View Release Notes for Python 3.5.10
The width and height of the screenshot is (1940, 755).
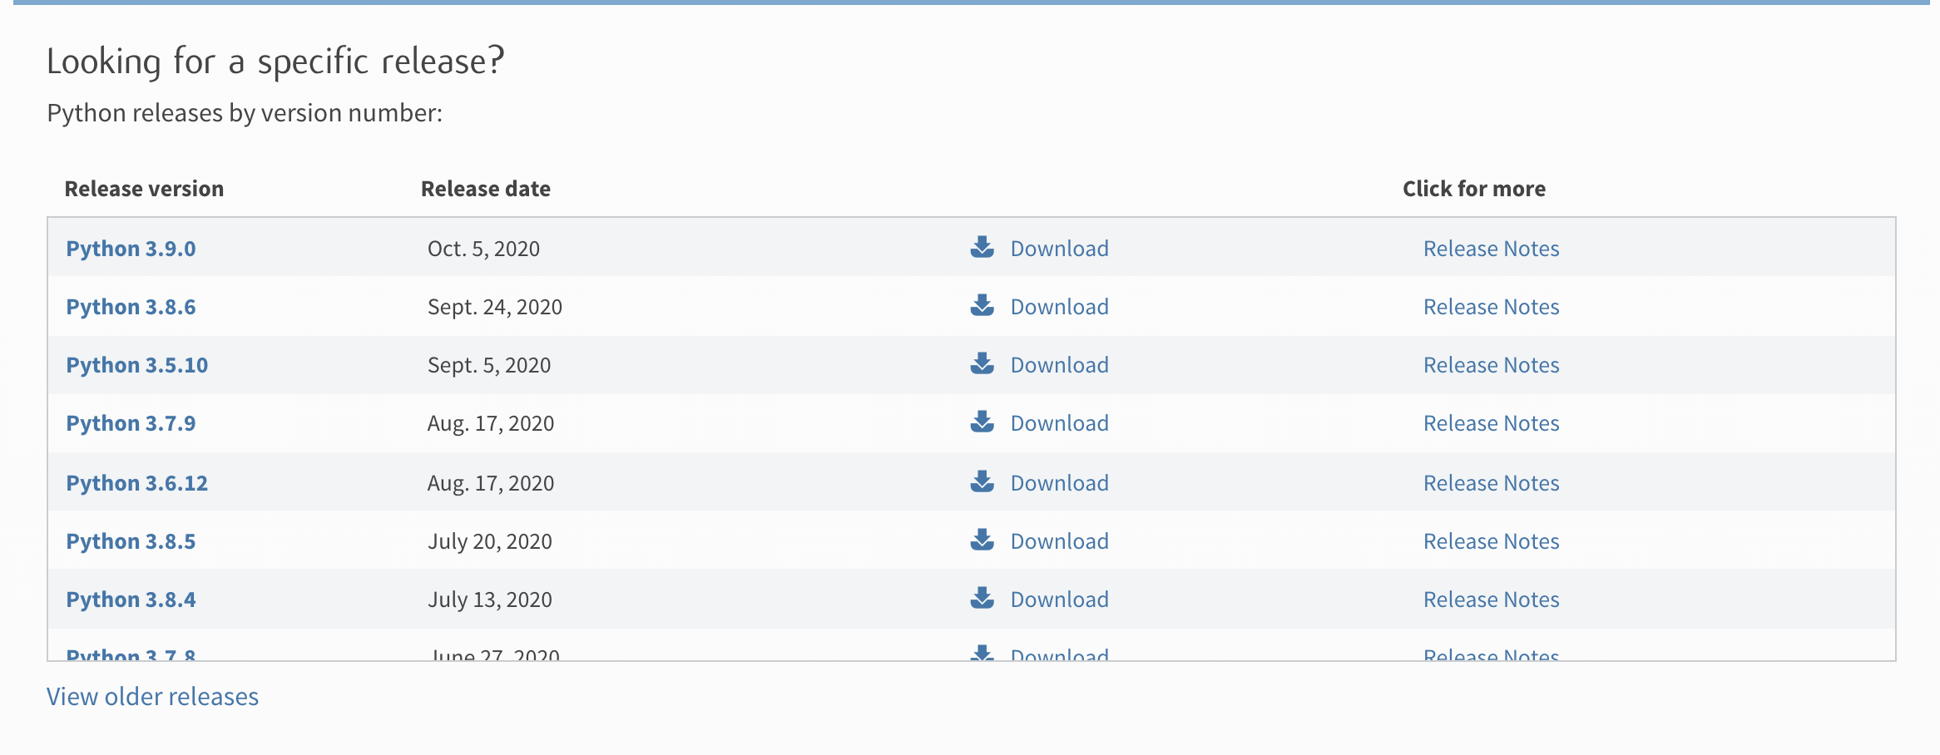1491,365
